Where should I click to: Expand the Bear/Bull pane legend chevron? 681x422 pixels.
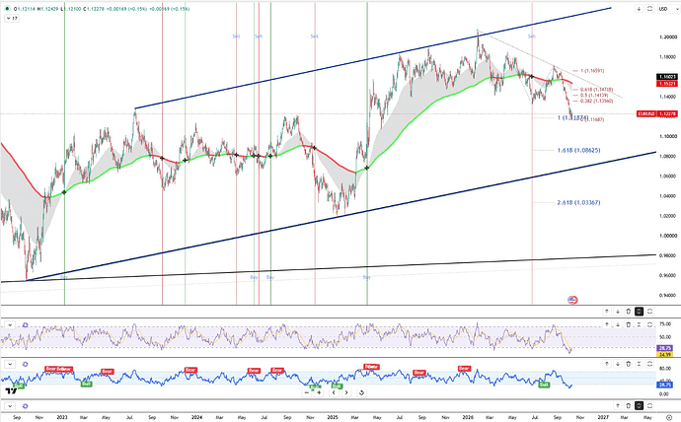tap(10, 364)
